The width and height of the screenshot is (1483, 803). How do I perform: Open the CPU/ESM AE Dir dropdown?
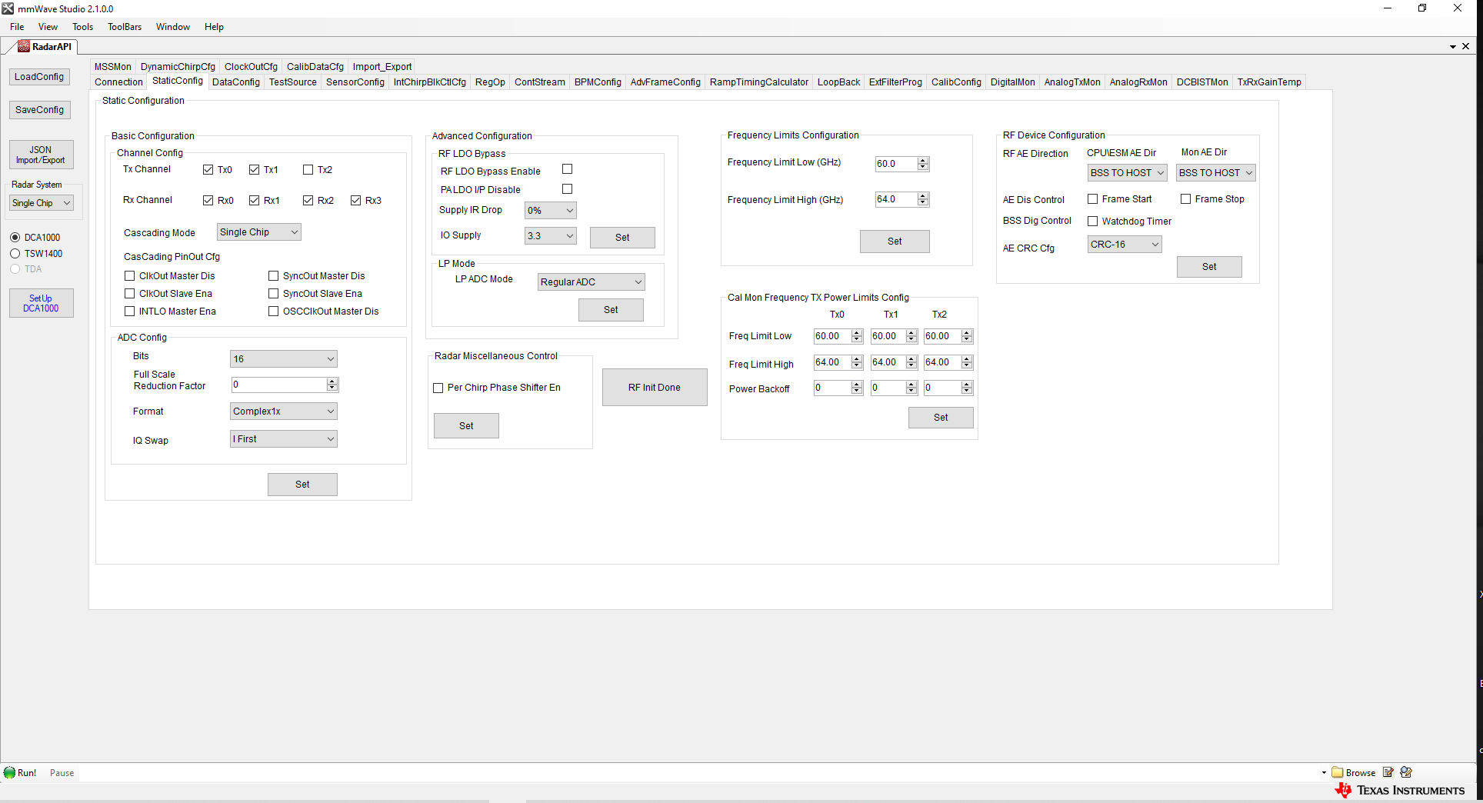point(1127,173)
